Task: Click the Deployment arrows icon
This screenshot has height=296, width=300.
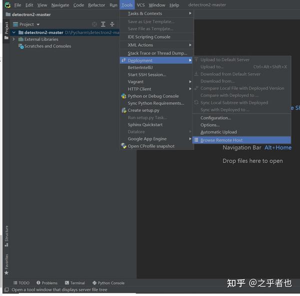Action: point(124,60)
